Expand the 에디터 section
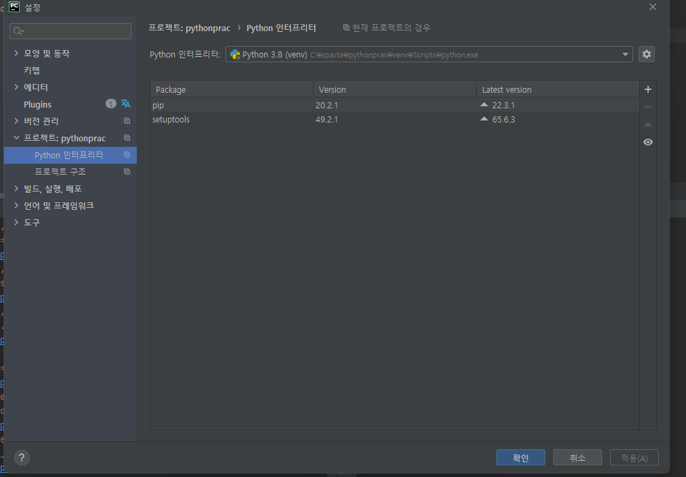Image resolution: width=686 pixels, height=477 pixels. click(16, 87)
